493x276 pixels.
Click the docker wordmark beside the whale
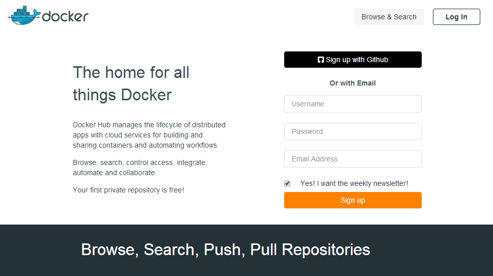[65, 17]
